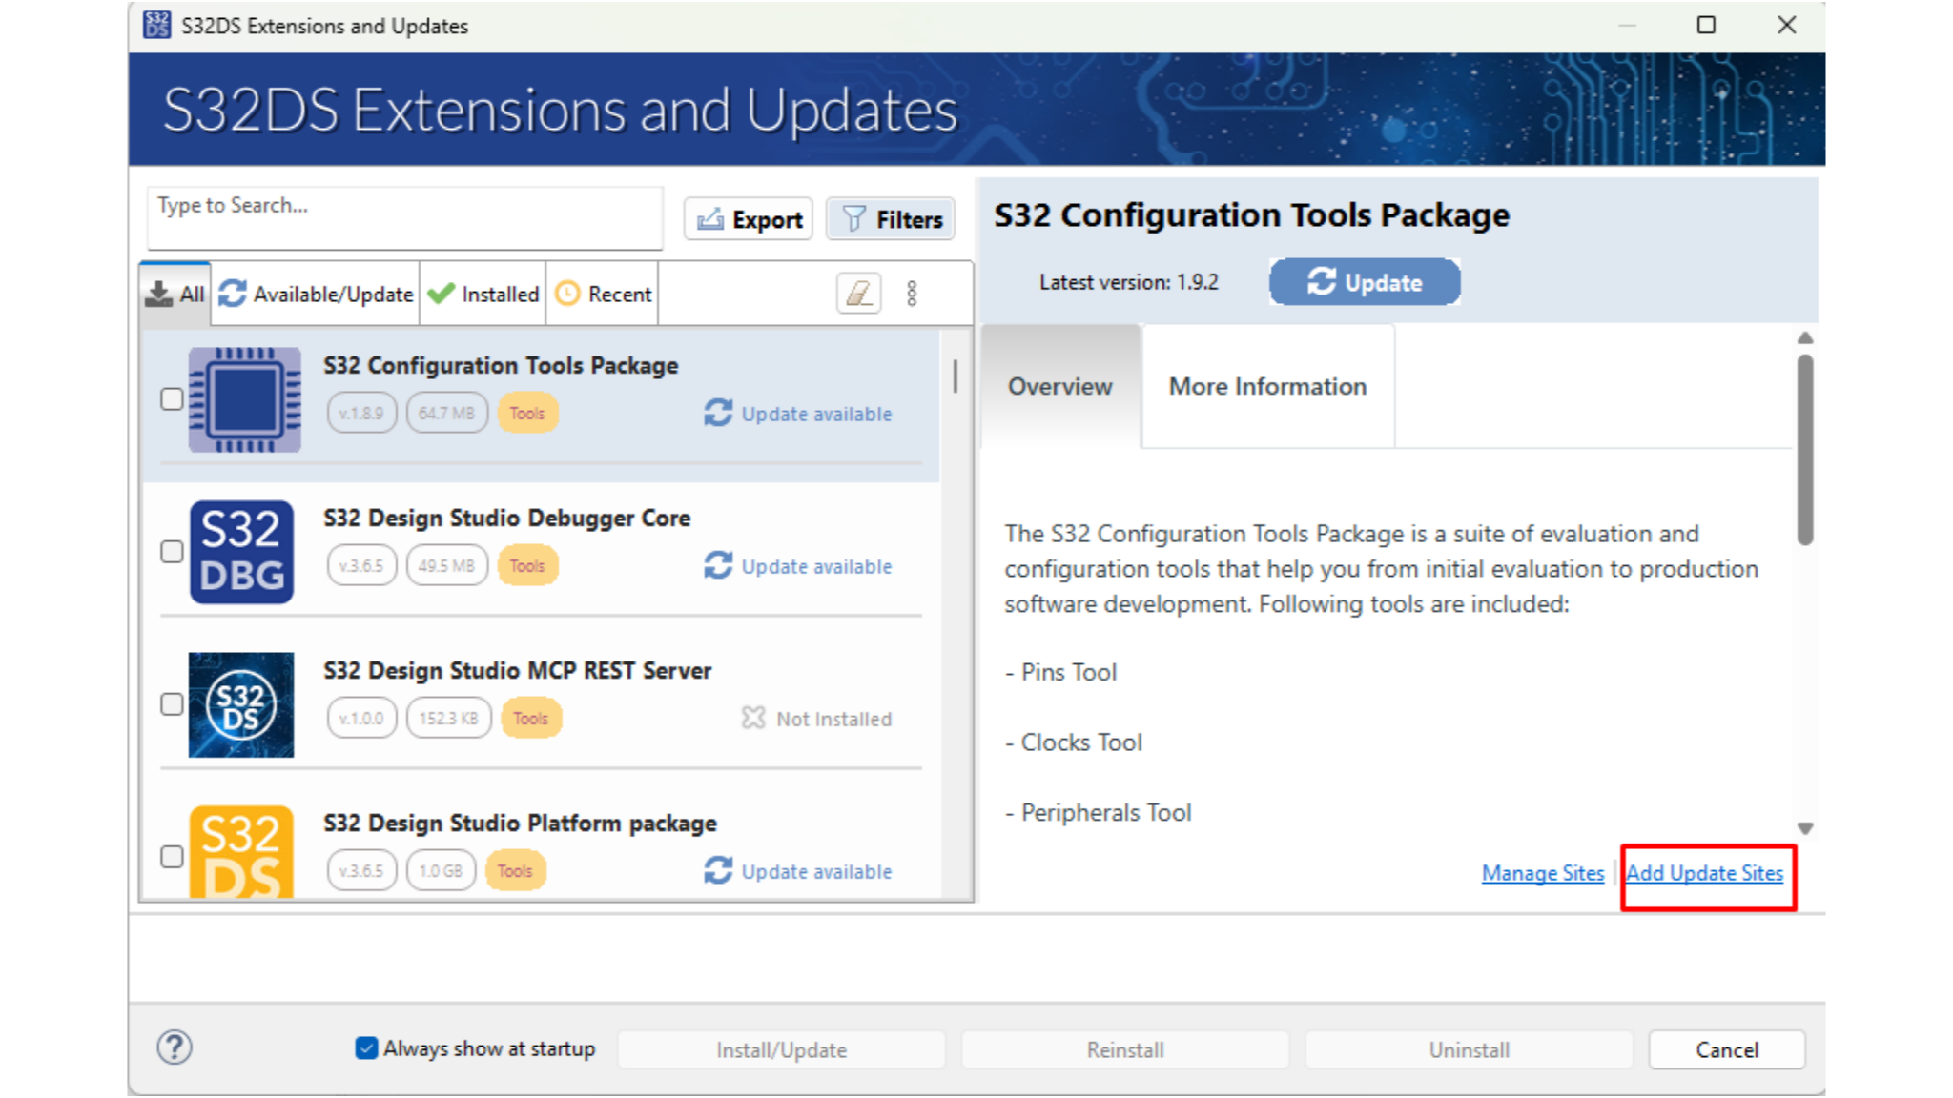
Task: Select the S32 Design Studio Platform package title
Action: pyautogui.click(x=520, y=823)
